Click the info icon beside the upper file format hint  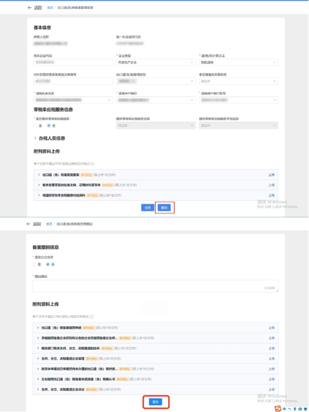point(93,164)
